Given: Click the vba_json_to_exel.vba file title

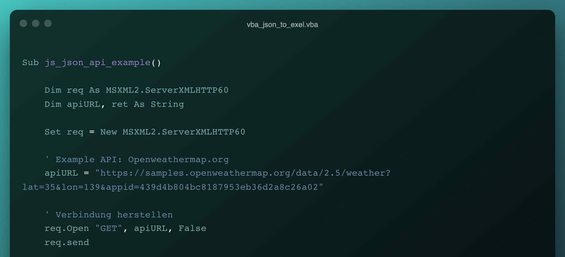Looking at the screenshot, I should [x=282, y=25].
